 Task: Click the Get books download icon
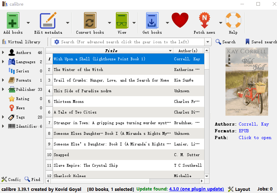click(152, 21)
